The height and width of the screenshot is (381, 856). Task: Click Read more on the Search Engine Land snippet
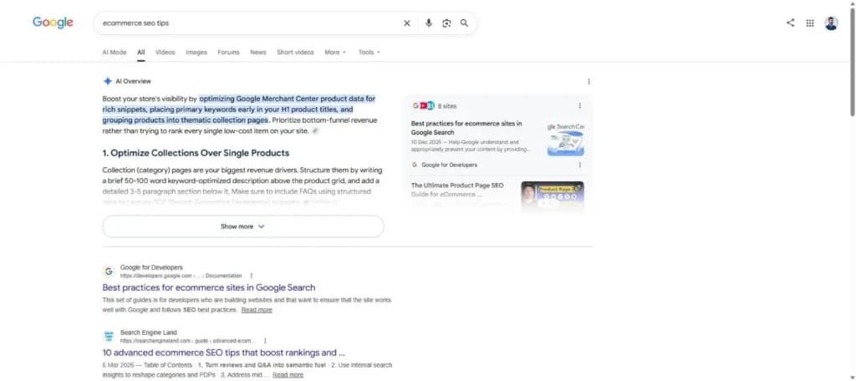288,375
